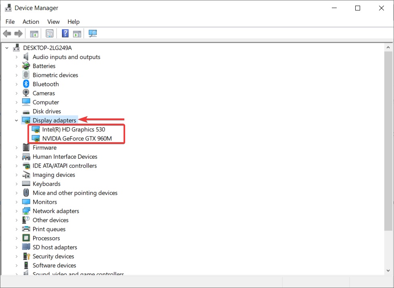The height and width of the screenshot is (288, 394).
Task: Click the Security devices key icon
Action: coord(26,256)
